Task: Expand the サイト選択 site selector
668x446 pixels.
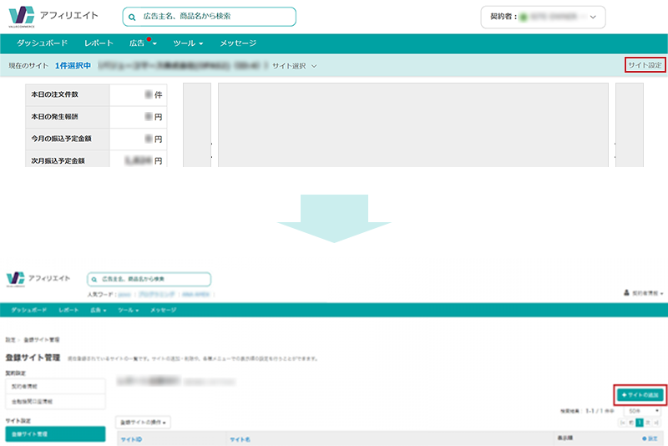Action: pos(295,65)
